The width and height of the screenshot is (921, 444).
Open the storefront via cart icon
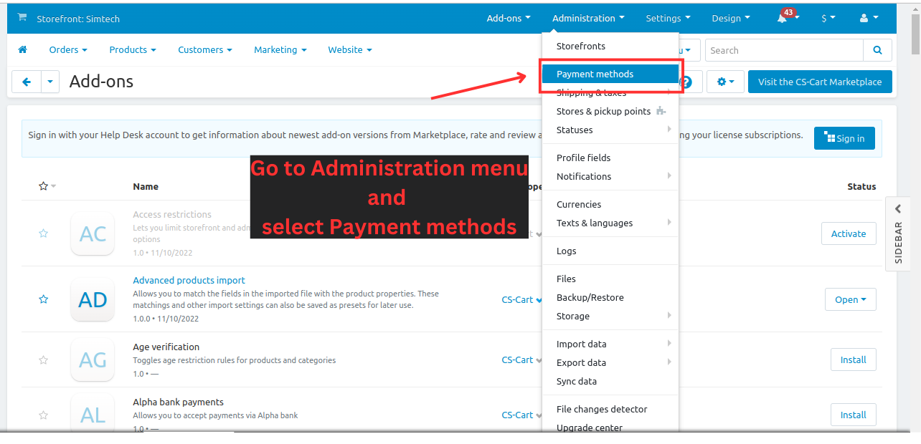tap(21, 18)
